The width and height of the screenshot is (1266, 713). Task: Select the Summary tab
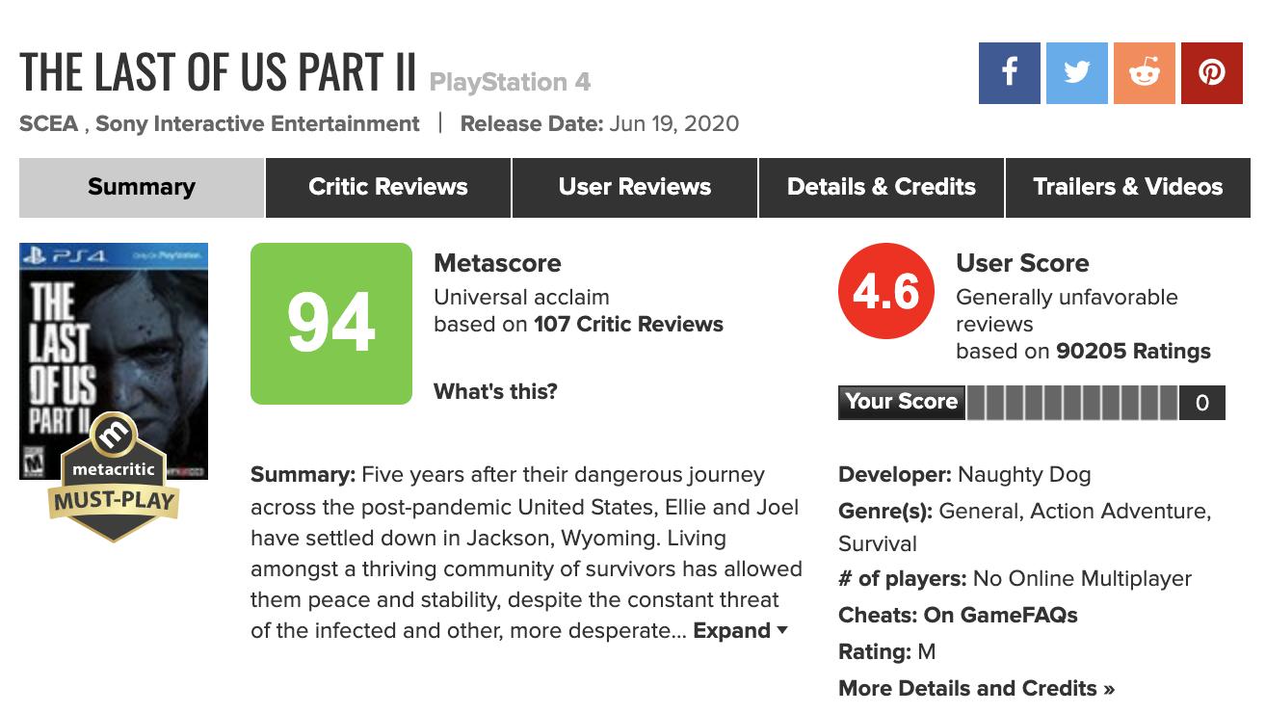(142, 187)
